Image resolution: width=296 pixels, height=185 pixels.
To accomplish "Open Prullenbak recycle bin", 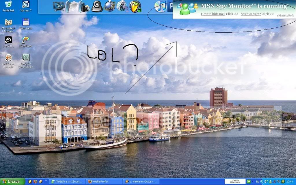I will click(8, 6).
